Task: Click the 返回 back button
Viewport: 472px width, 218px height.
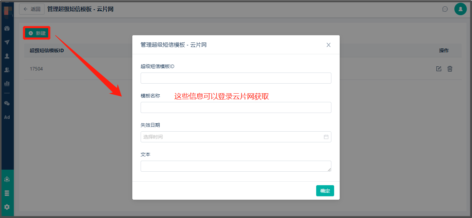Action: pos(32,9)
